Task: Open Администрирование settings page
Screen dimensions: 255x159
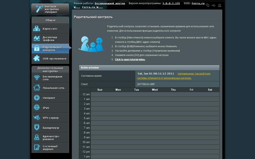Action: tap(50, 138)
